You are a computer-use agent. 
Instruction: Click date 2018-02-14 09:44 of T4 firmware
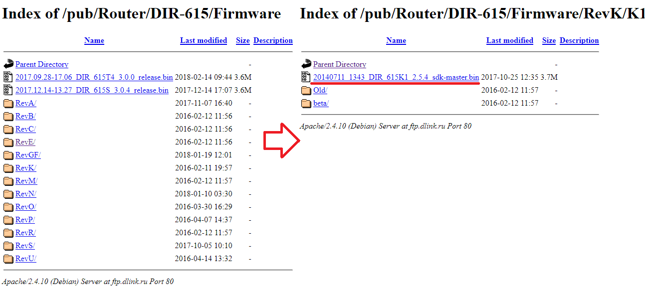click(x=204, y=77)
